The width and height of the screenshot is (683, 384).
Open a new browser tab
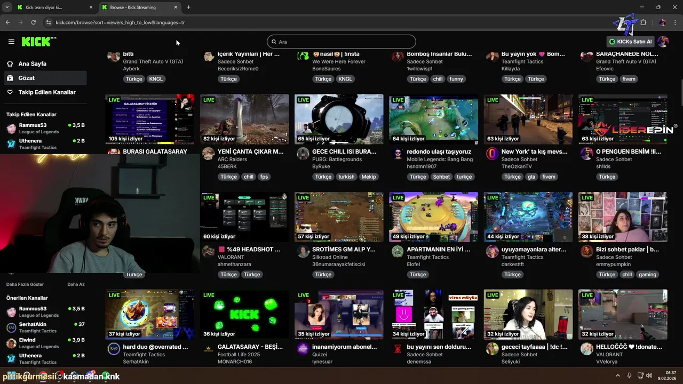point(188,7)
